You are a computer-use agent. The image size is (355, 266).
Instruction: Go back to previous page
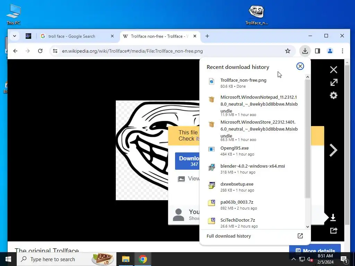click(x=15, y=51)
